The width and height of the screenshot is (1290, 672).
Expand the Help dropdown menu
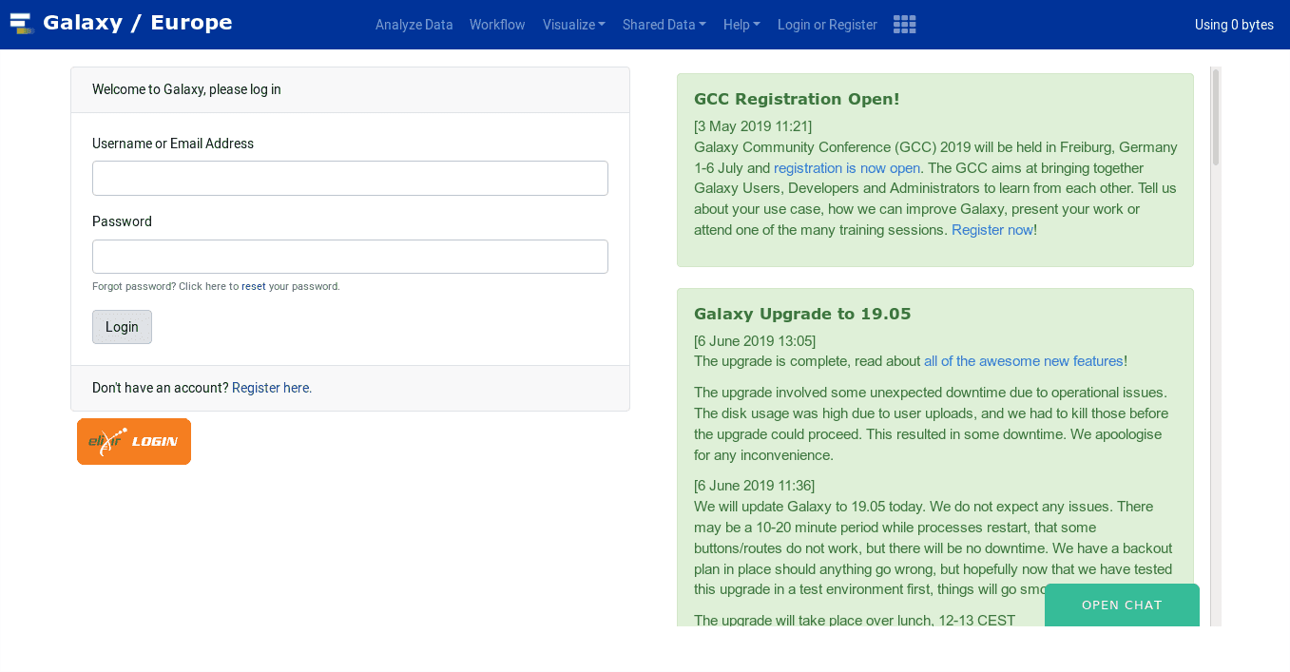point(741,25)
